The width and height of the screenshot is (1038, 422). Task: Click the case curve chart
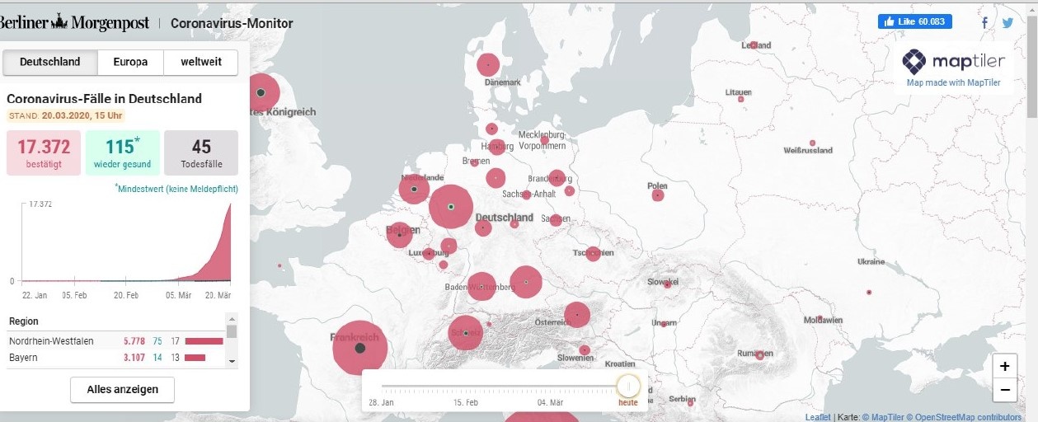pos(126,243)
